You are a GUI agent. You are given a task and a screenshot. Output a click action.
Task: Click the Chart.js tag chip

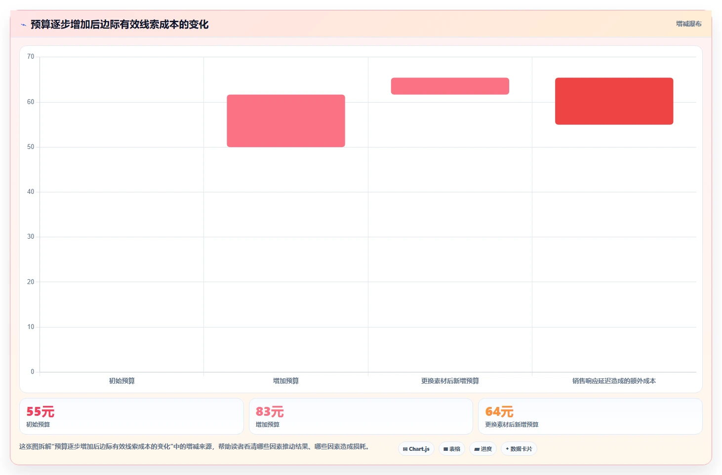tap(416, 449)
